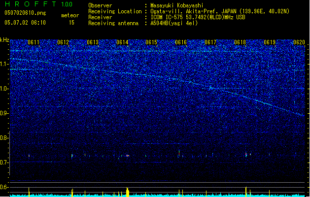The image size is (310, 197).
Task: Click the 0612 time marker
Action: pyautogui.click(x=63, y=42)
